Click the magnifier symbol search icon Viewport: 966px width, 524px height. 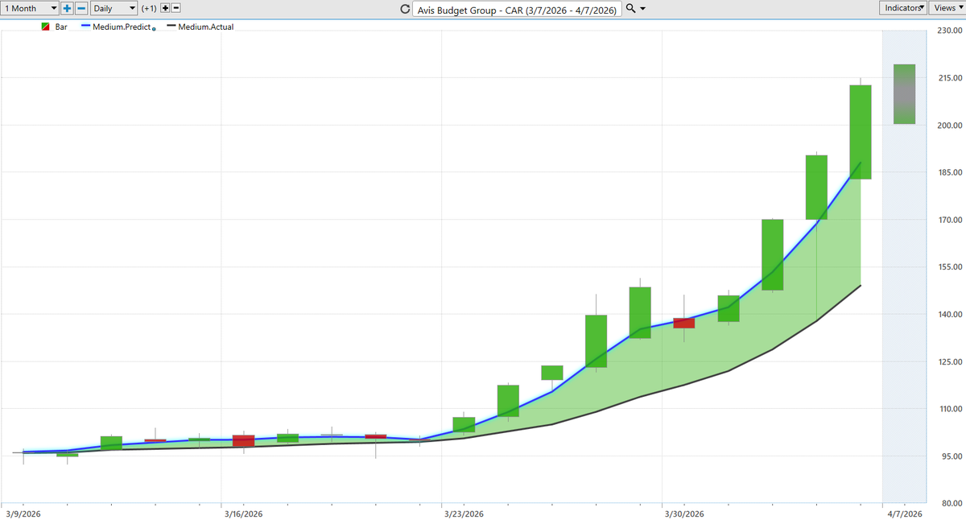pos(630,9)
